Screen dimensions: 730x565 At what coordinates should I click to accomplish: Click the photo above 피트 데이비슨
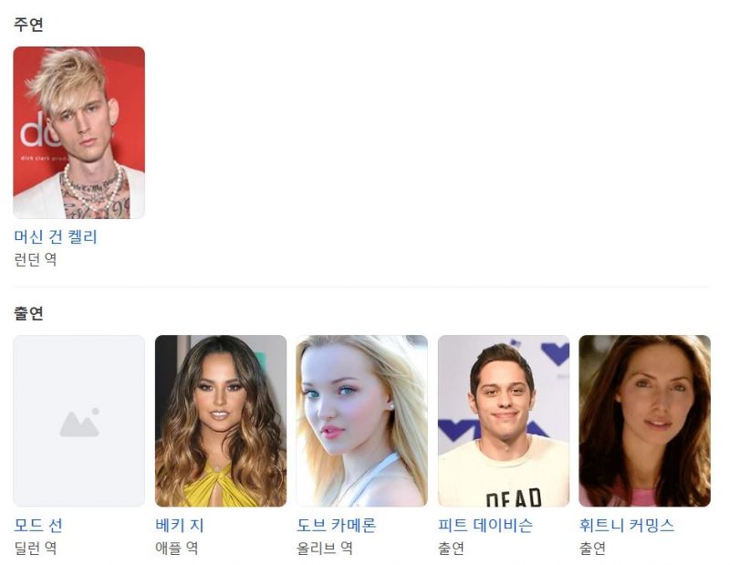point(504,421)
